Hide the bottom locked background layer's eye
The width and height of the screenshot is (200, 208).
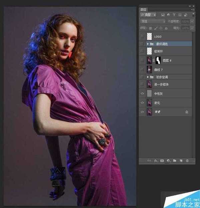142,112
